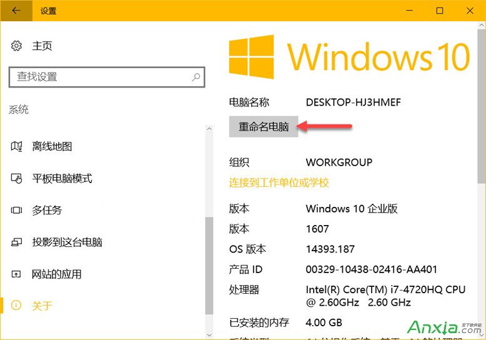
Task: Click the WORKGROUP organization value
Action: tap(339, 162)
